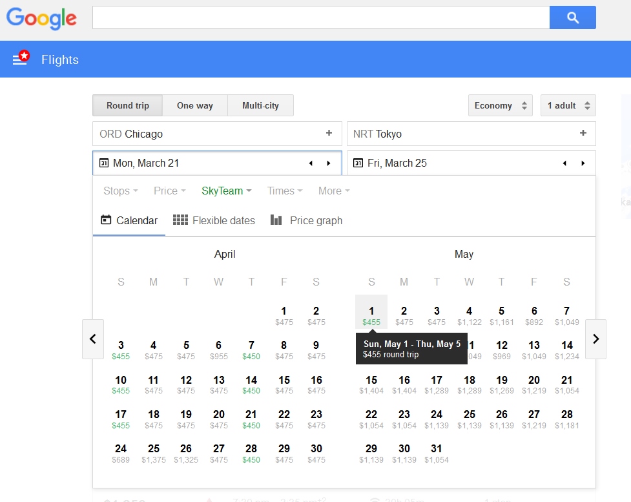This screenshot has width=631, height=502.
Task: Switch to the Flexible dates tab
Action: [214, 220]
